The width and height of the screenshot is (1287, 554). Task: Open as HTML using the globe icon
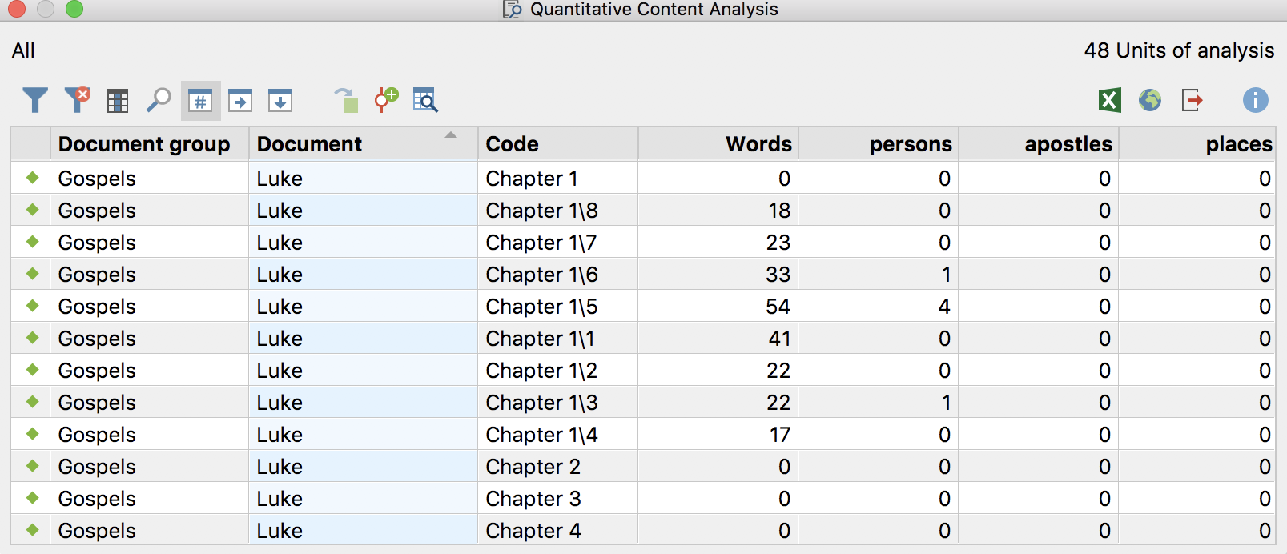[1150, 100]
